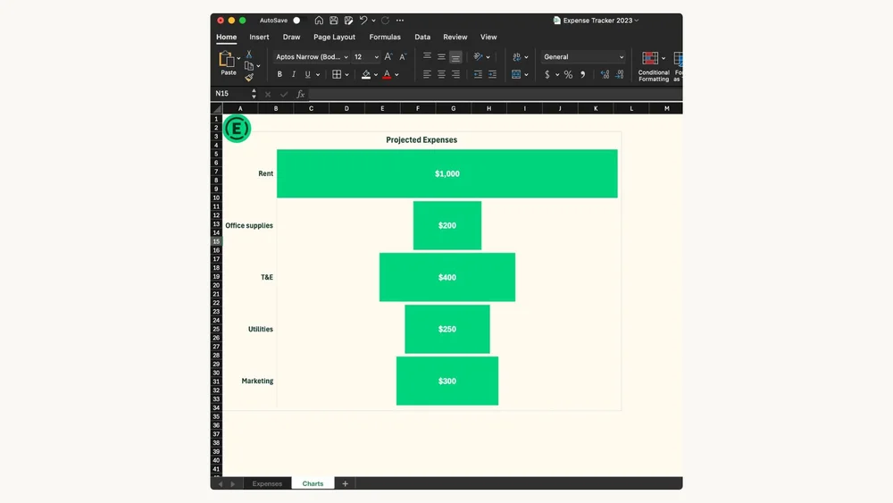Select column F header
The width and height of the screenshot is (893, 503).
pos(417,108)
